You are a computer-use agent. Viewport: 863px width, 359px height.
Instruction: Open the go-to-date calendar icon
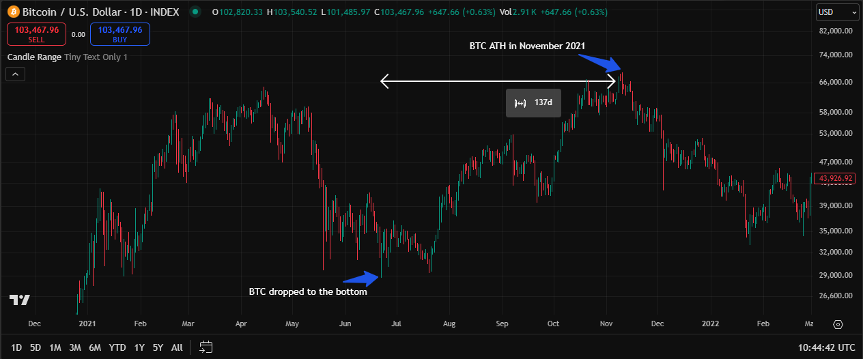pos(206,347)
